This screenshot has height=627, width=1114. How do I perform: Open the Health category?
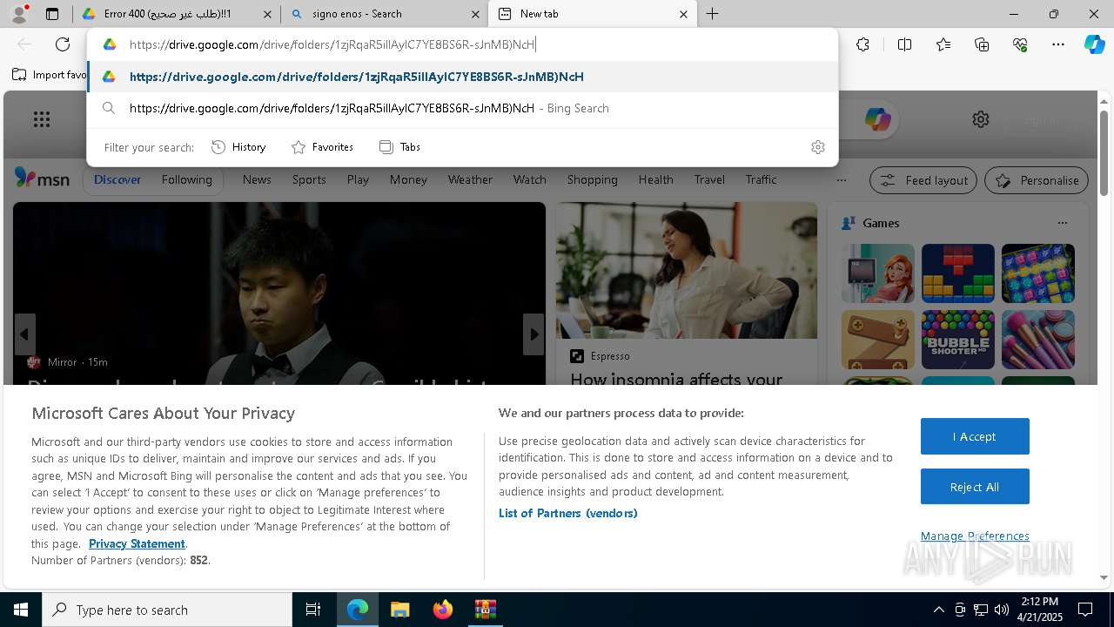coord(655,179)
